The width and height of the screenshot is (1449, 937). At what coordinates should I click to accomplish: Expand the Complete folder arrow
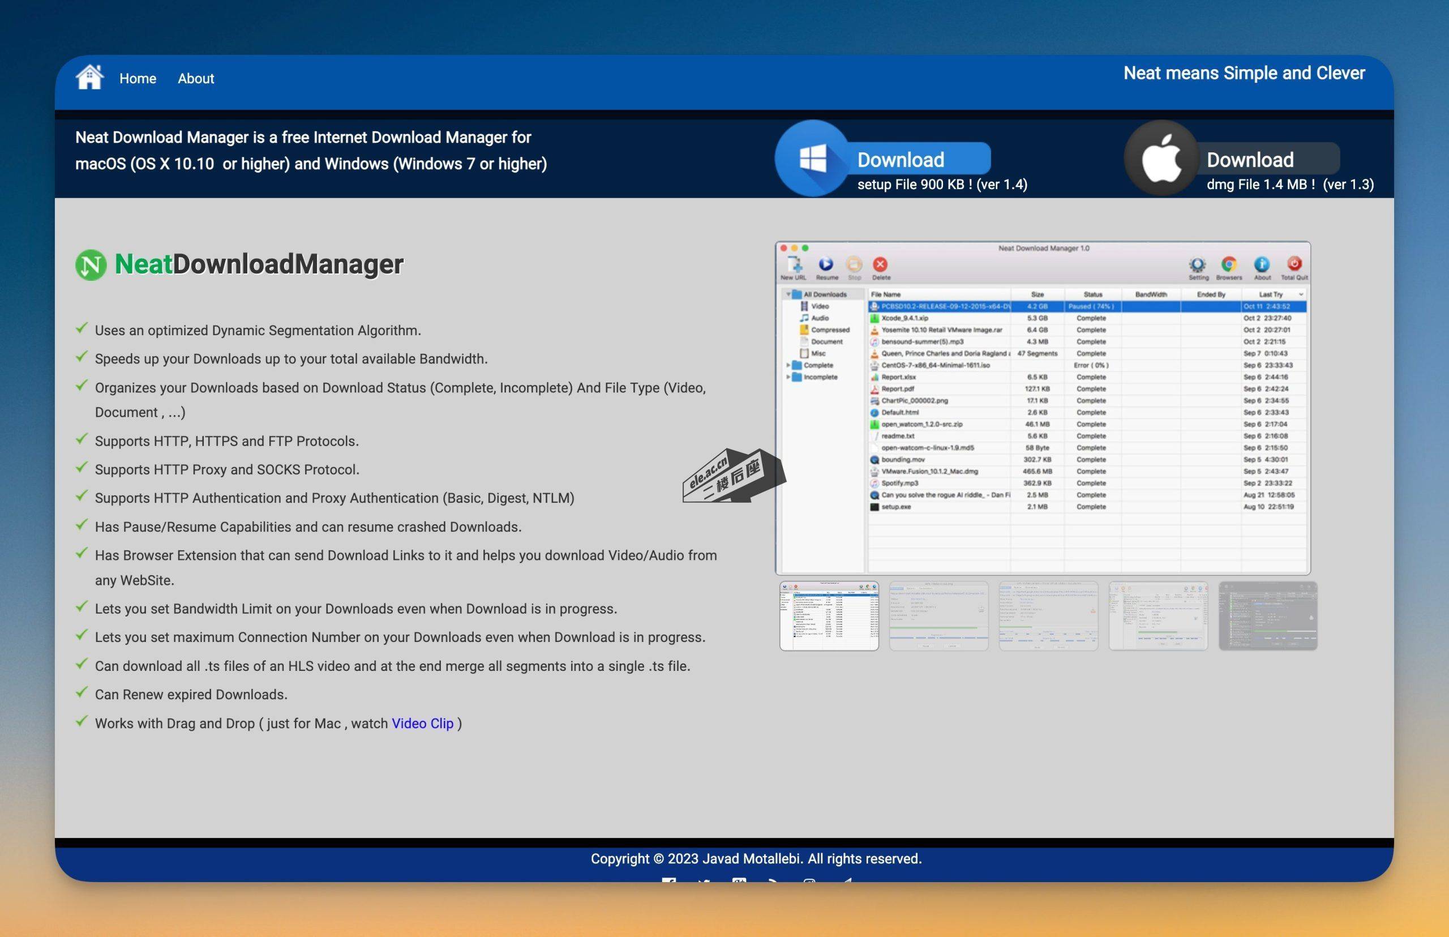click(x=788, y=366)
